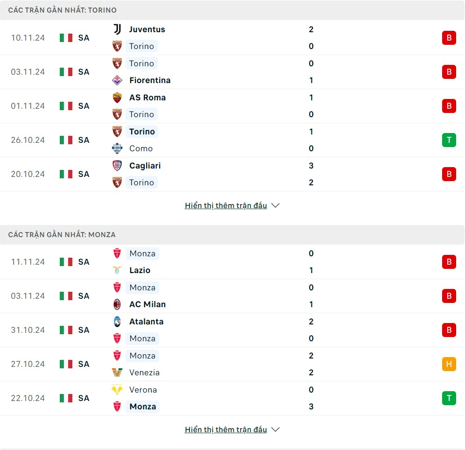Click the Juventus club crest icon
465x450 pixels.
pyautogui.click(x=117, y=29)
